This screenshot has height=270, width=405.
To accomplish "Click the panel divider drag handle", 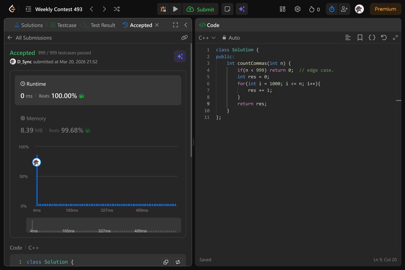I will 193,142.
